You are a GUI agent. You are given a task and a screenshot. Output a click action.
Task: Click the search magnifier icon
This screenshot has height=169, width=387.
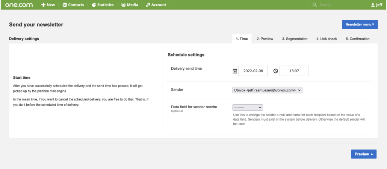tap(314, 4)
